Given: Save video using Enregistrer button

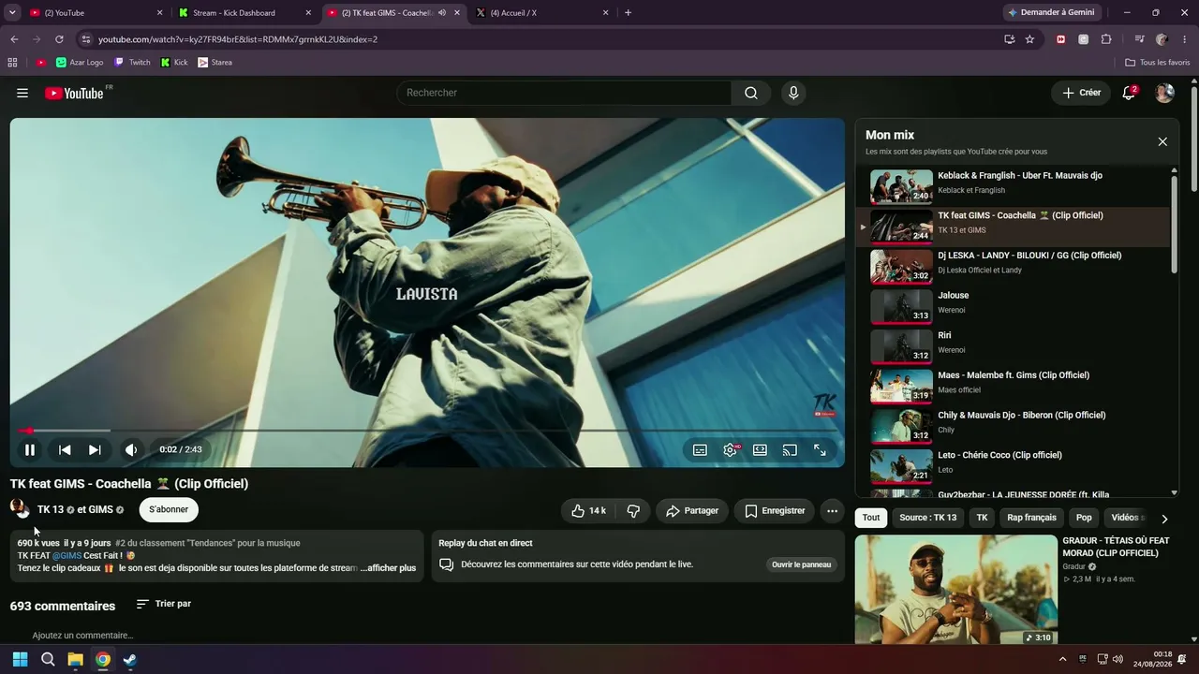Looking at the screenshot, I should coord(775,511).
